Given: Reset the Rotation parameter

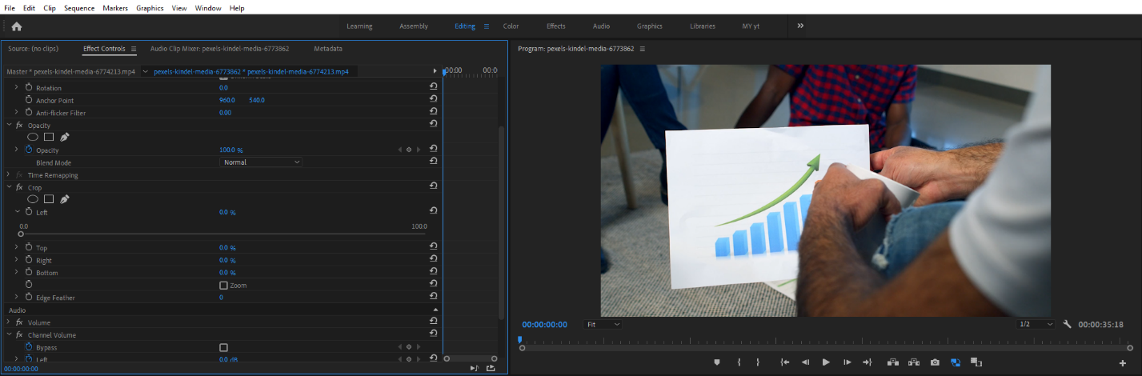Looking at the screenshot, I should [x=433, y=87].
